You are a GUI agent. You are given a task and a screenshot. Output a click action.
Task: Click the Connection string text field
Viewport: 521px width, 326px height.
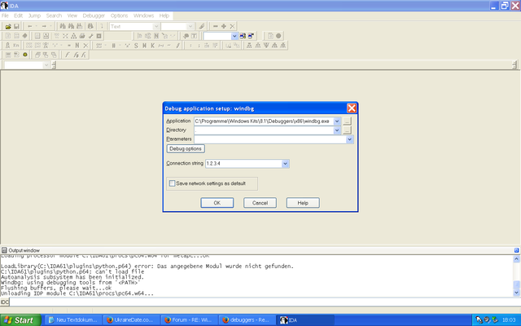coord(243,164)
